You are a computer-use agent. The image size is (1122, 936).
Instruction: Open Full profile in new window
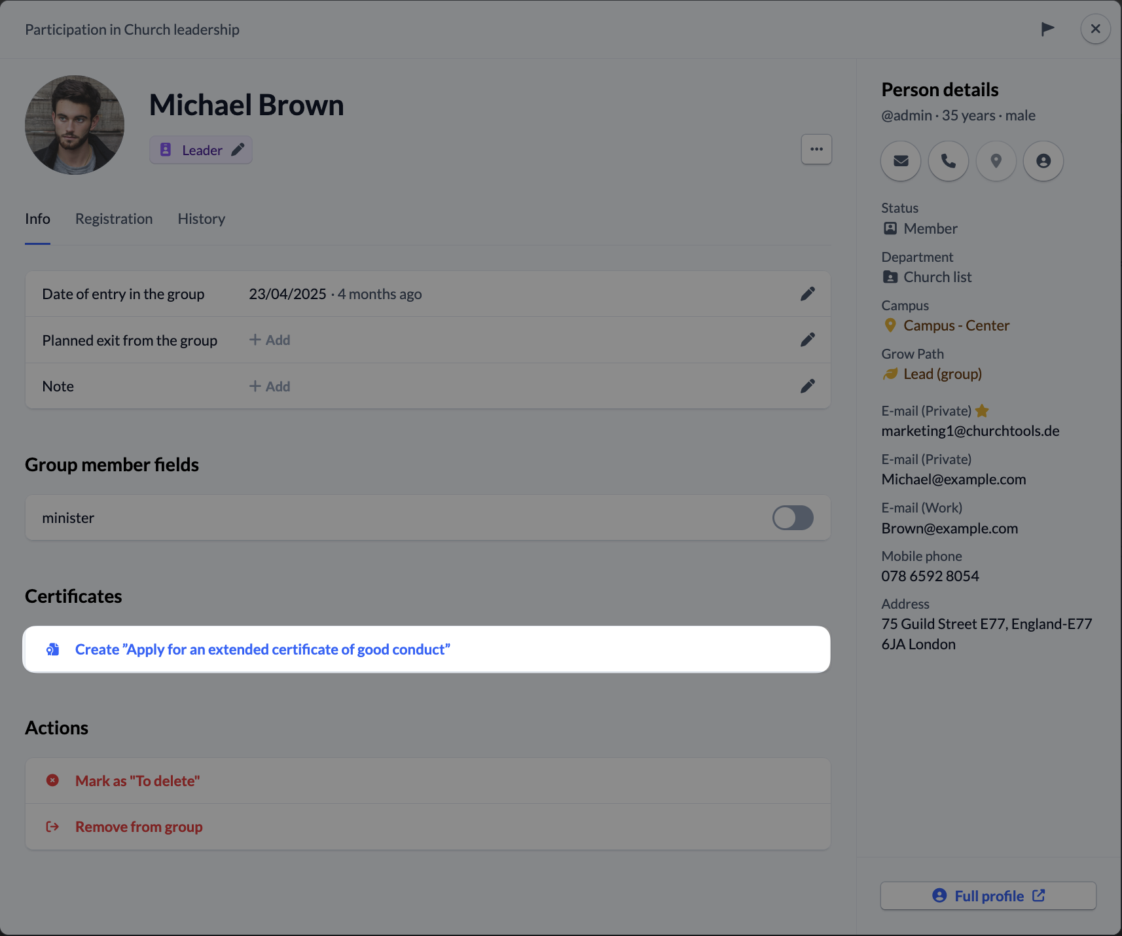point(988,895)
